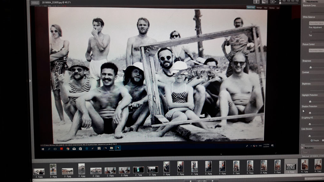The width and height of the screenshot is (324, 182).
Task: Click the highlighted selected thumbnail in the filmstrip
Action: click(x=291, y=166)
